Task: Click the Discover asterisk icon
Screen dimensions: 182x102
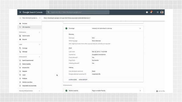Action: point(20,39)
